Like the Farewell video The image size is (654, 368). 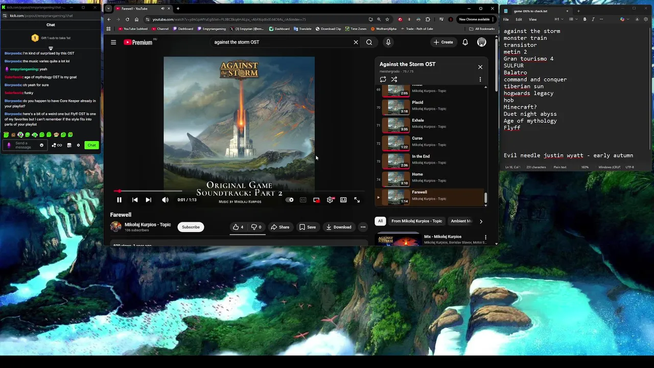click(238, 227)
